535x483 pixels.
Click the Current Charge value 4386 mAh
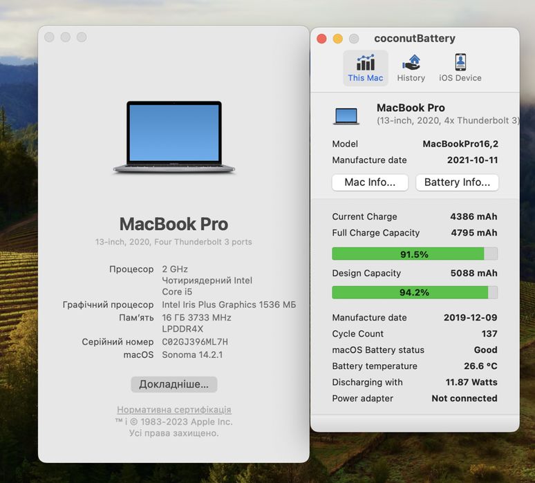pyautogui.click(x=473, y=216)
